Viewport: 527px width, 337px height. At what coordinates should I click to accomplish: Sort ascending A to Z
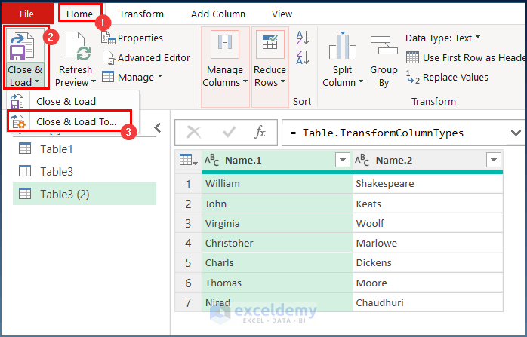point(303,38)
